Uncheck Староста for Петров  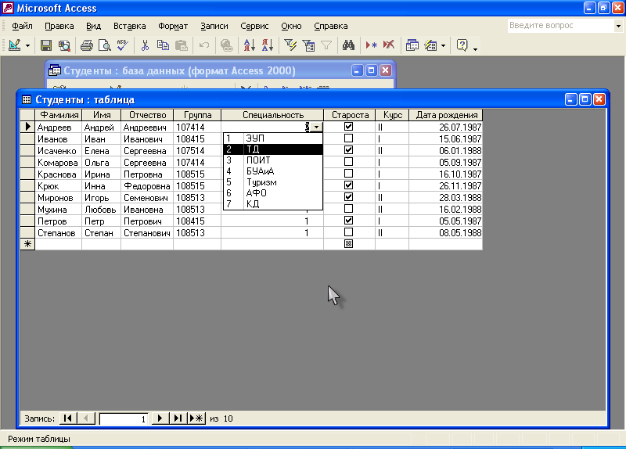(x=348, y=221)
